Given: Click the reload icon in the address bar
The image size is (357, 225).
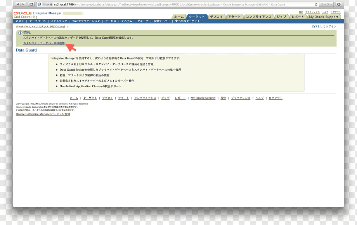Looking at the screenshot, I should (316, 4).
